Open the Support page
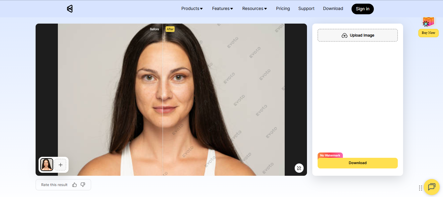 [x=306, y=9]
